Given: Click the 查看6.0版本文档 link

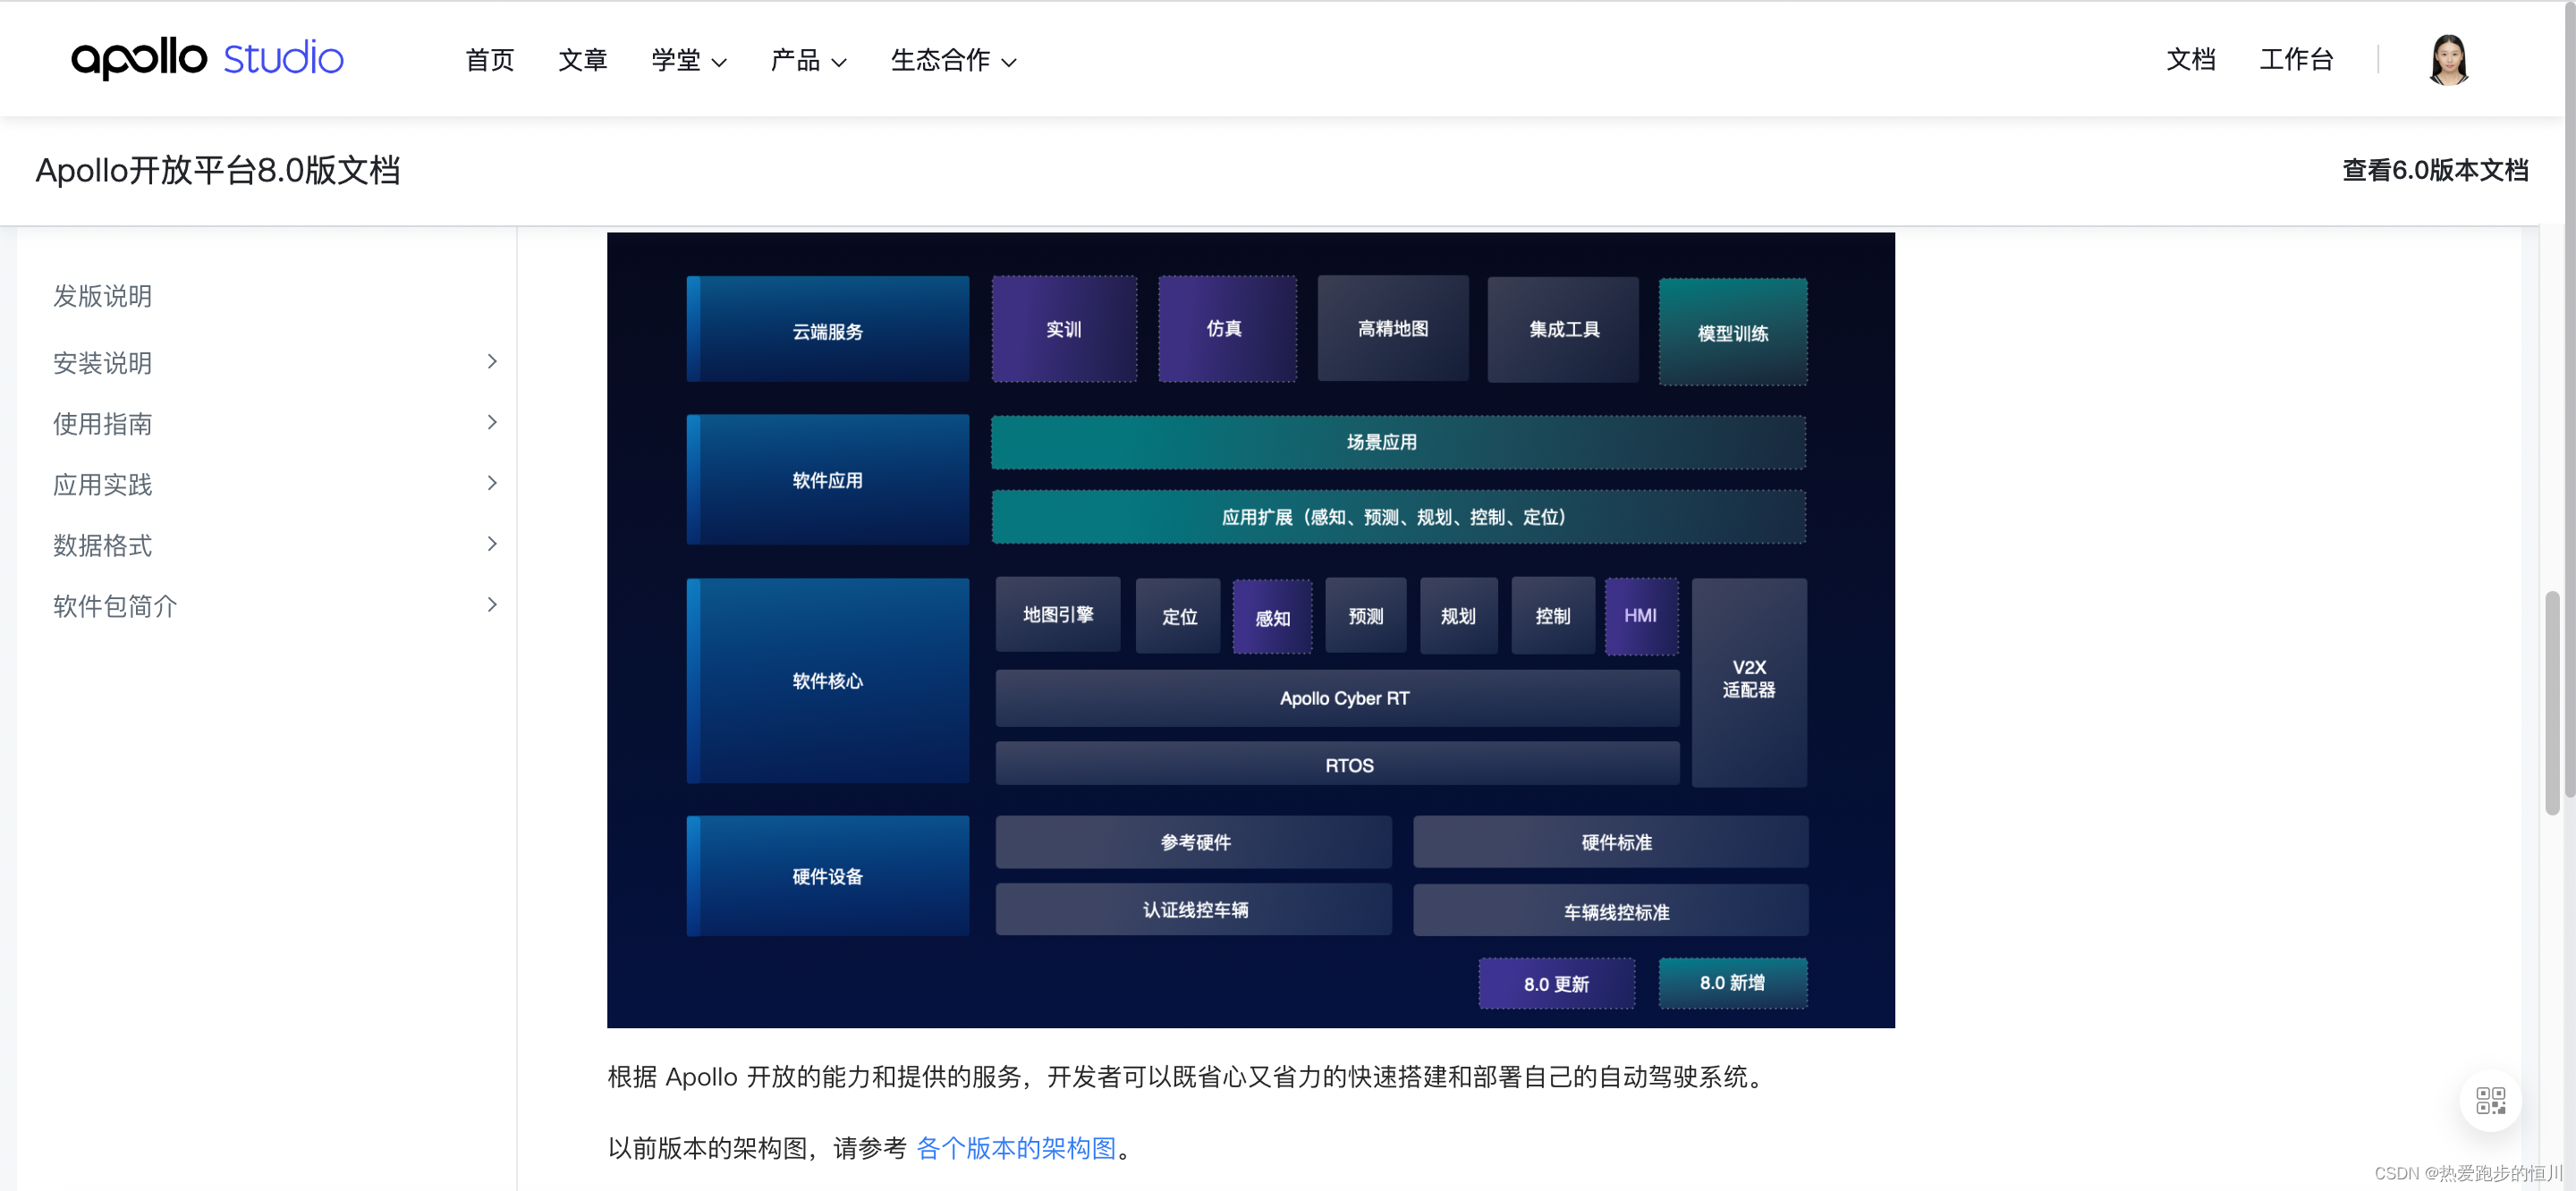Looking at the screenshot, I should point(2434,170).
